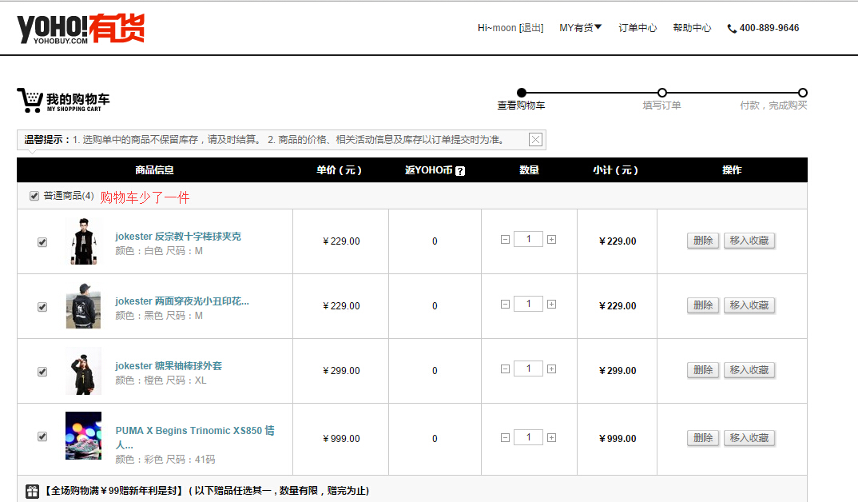Click the 退出 logout link

(x=530, y=28)
